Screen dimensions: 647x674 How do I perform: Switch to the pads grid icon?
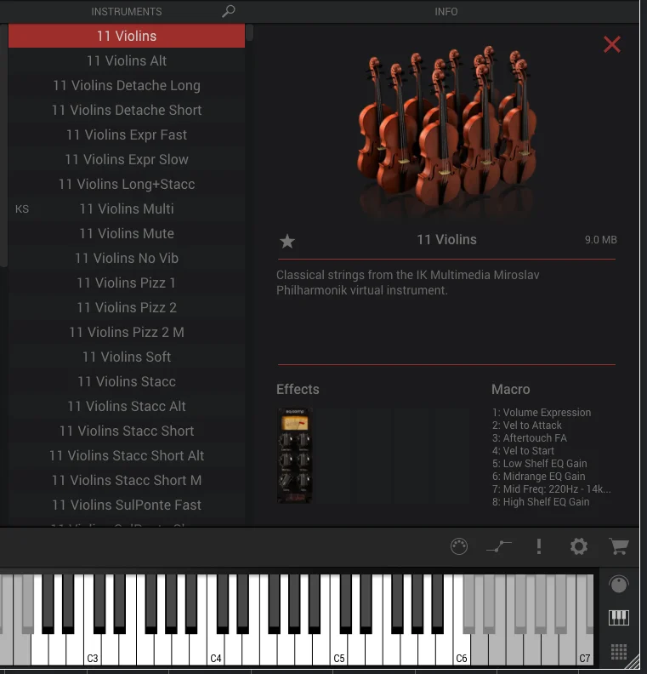click(x=619, y=652)
